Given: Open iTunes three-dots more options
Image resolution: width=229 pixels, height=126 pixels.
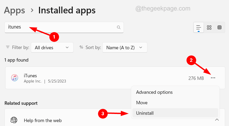Looking at the screenshot, I should click(x=213, y=78).
